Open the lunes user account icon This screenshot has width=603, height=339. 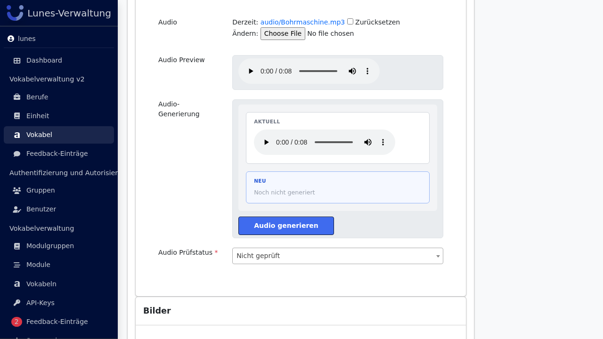pyautogui.click(x=11, y=39)
